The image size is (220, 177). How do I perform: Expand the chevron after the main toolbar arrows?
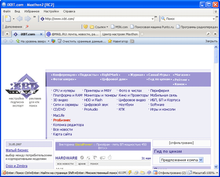34,17
